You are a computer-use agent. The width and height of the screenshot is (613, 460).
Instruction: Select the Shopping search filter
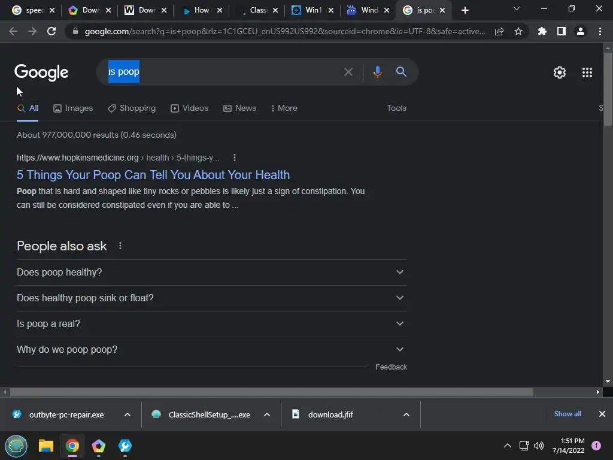[132, 108]
